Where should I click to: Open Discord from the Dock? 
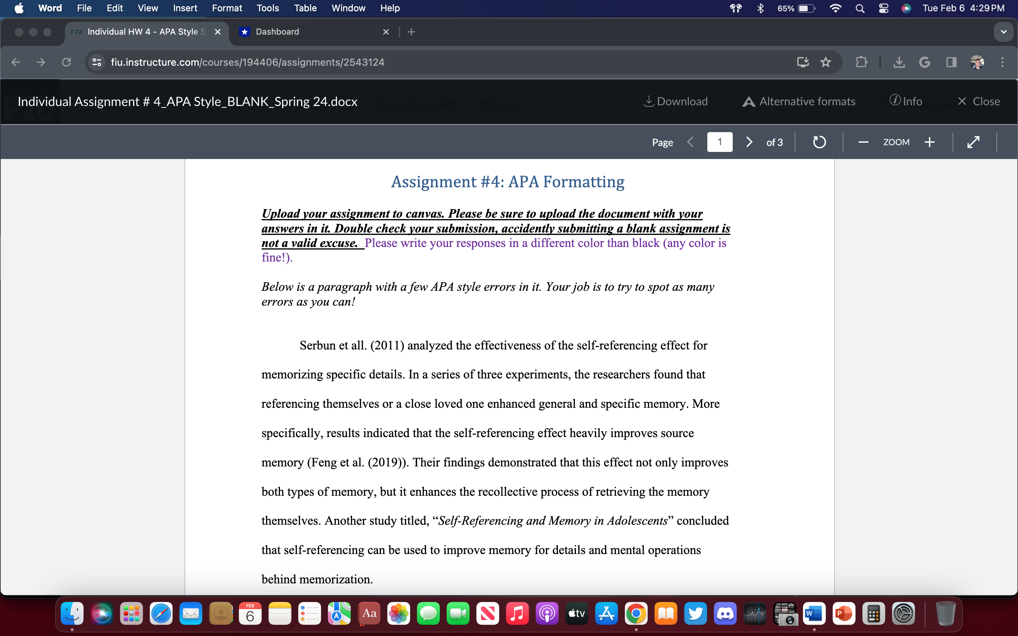coord(726,613)
